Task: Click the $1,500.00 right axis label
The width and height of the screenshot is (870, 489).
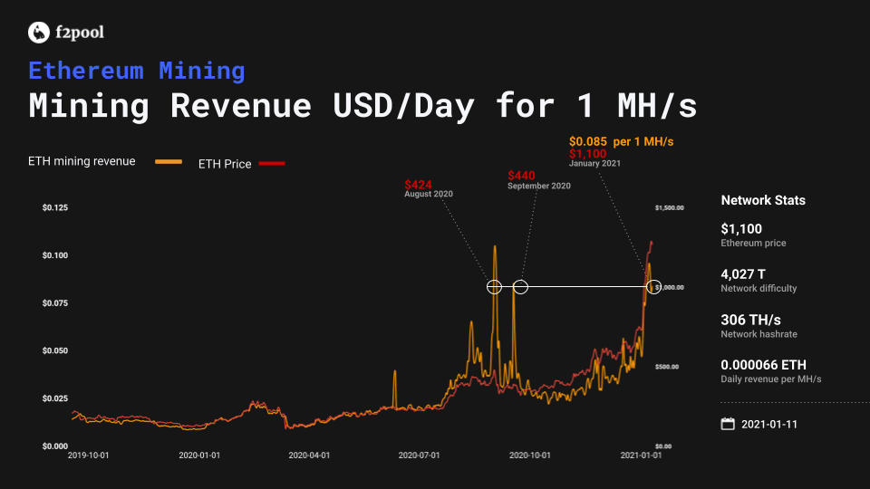Action: point(669,208)
